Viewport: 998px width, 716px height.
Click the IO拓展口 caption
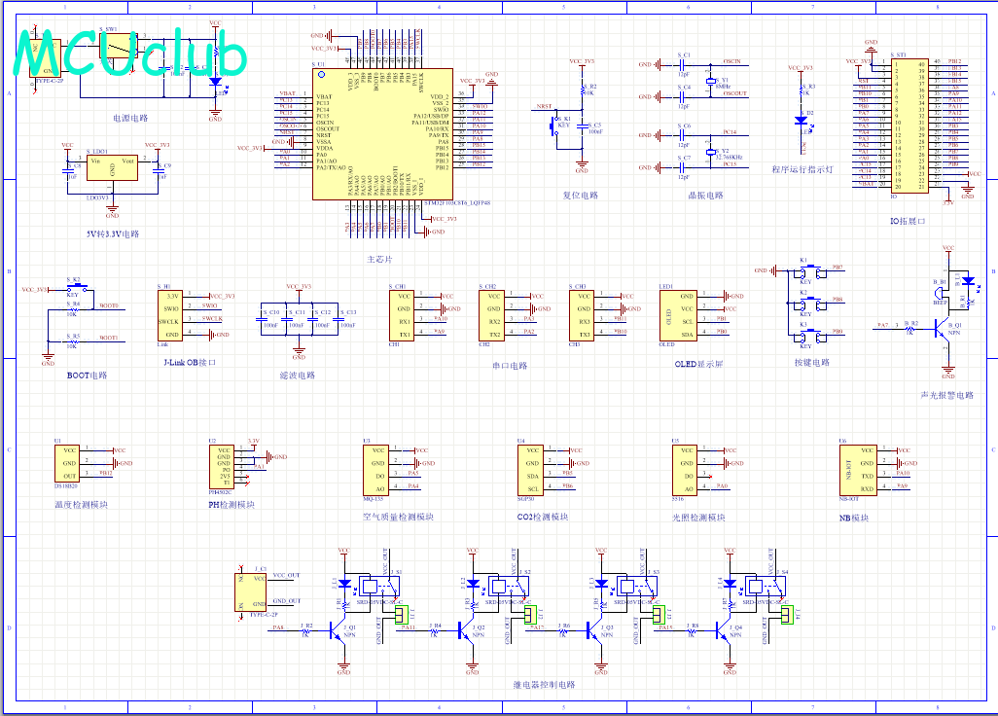click(907, 221)
